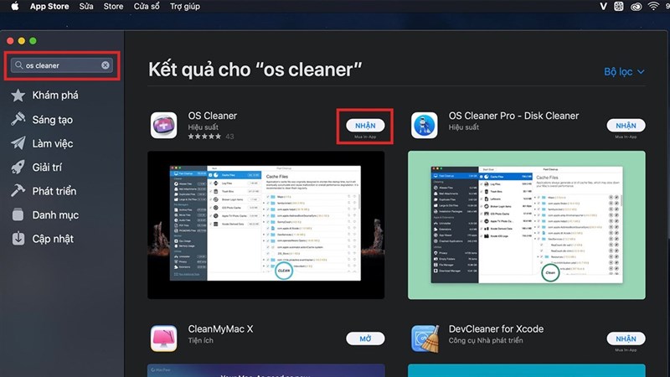The image size is (670, 377).
Task: Click NHẬN button for OS Cleaner
Action: (365, 126)
